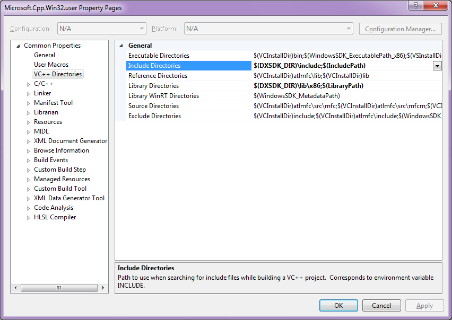Select the XML Document Generator label
Image resolution: width=452 pixels, height=320 pixels.
click(x=71, y=141)
